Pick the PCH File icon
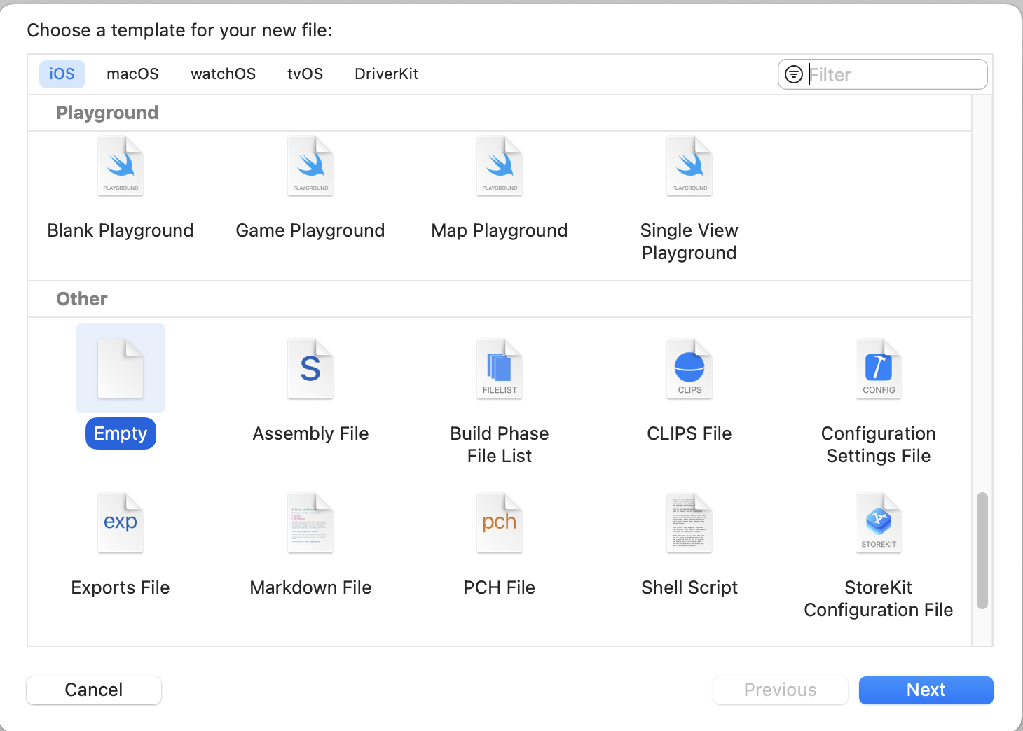Screen dimensions: 1023x731 (500, 523)
